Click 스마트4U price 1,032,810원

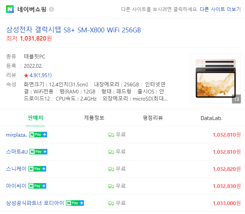[227, 152]
